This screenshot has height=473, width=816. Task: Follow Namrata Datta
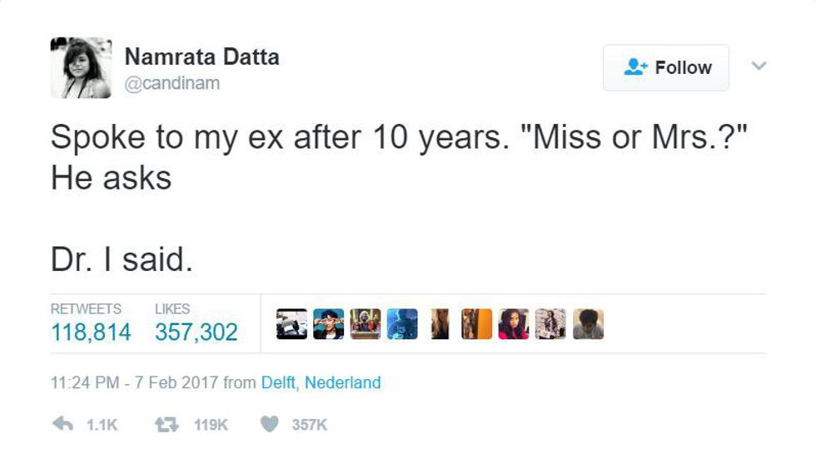coord(666,67)
